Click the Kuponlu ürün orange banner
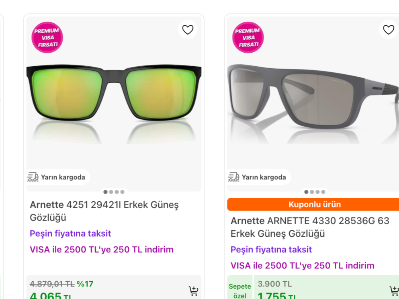 point(313,204)
